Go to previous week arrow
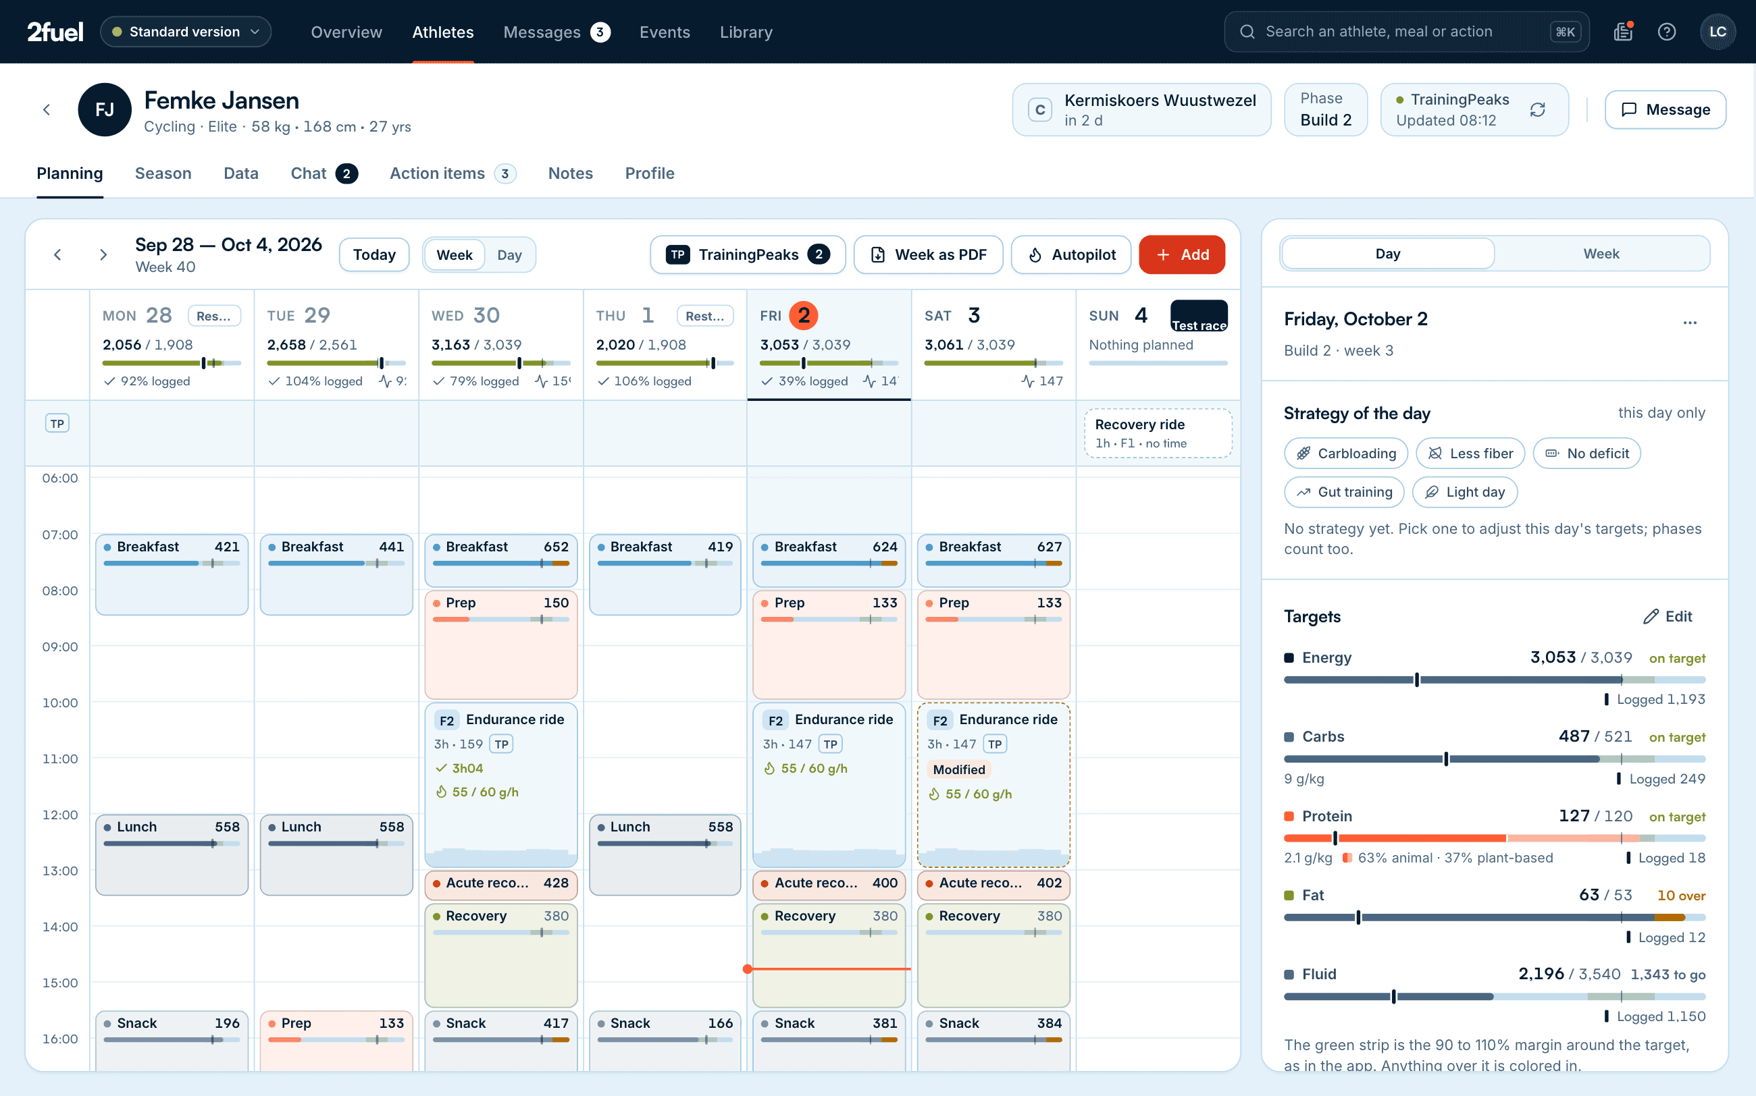 58,254
